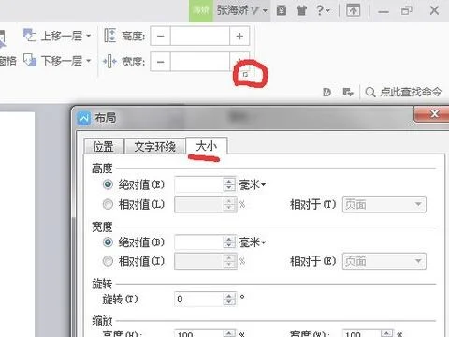Open height 相对于(T) 页面 dropdown
Image resolution: width=449 pixels, height=337 pixels.
[x=384, y=205]
